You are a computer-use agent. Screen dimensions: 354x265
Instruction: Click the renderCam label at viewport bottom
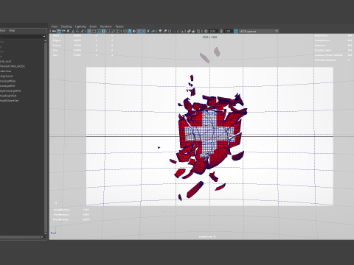pyautogui.click(x=207, y=237)
